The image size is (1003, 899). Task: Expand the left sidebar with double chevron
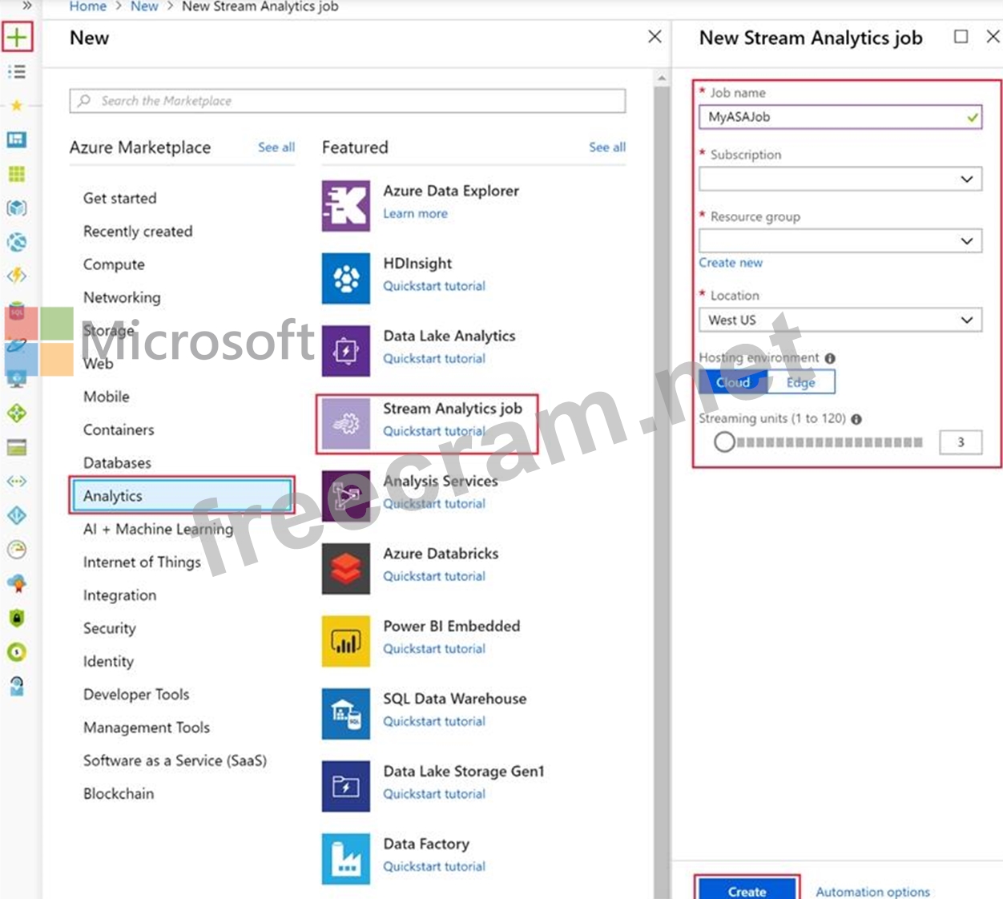click(x=26, y=6)
